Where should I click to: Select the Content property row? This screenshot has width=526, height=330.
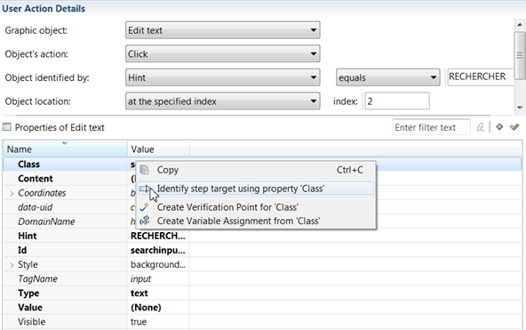click(262, 179)
